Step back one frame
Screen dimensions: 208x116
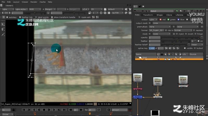(x=39, y=110)
